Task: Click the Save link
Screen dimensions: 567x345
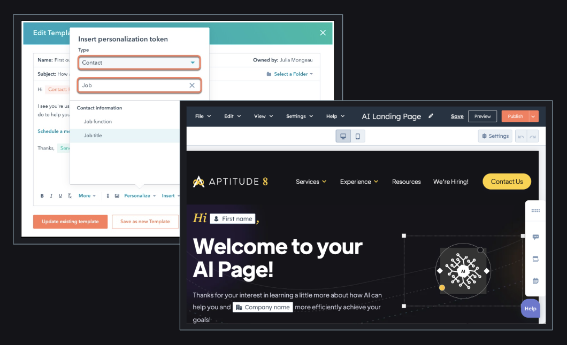Action: 457,116
